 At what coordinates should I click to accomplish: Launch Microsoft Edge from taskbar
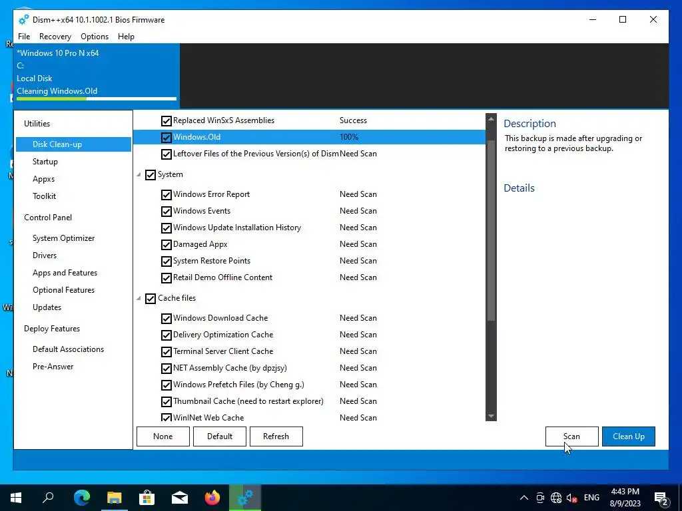(81, 498)
